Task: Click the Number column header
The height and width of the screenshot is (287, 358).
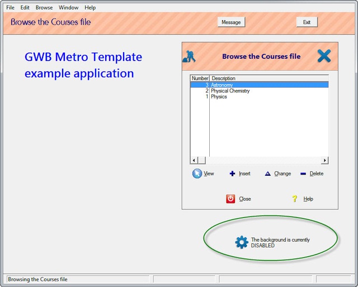Action: 200,78
